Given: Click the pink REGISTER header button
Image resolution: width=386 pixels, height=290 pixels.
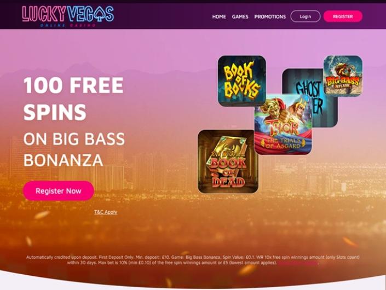Looking at the screenshot, I should [x=343, y=16].
